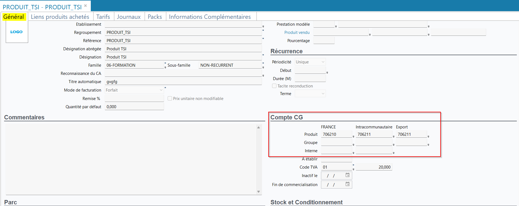This screenshot has width=519, height=206.
Task: Open lookup marker beside Etablissement field
Action: tap(263, 27)
